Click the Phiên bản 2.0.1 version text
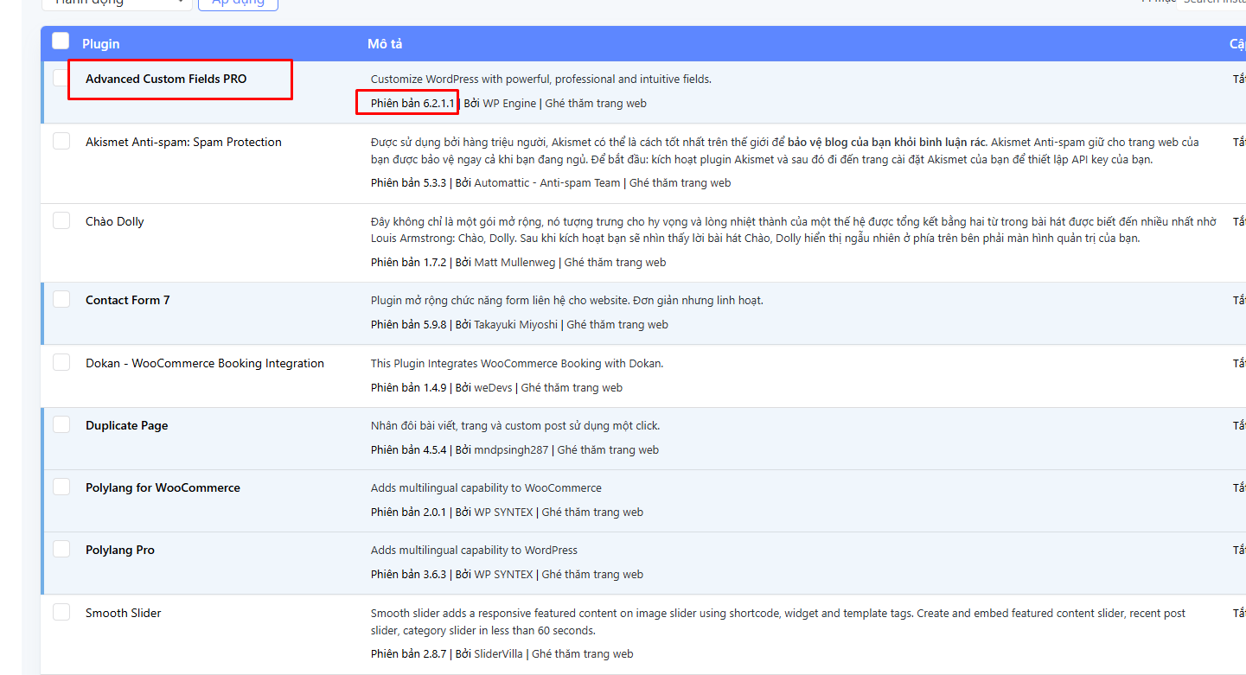1246x675 pixels. pyautogui.click(x=408, y=513)
